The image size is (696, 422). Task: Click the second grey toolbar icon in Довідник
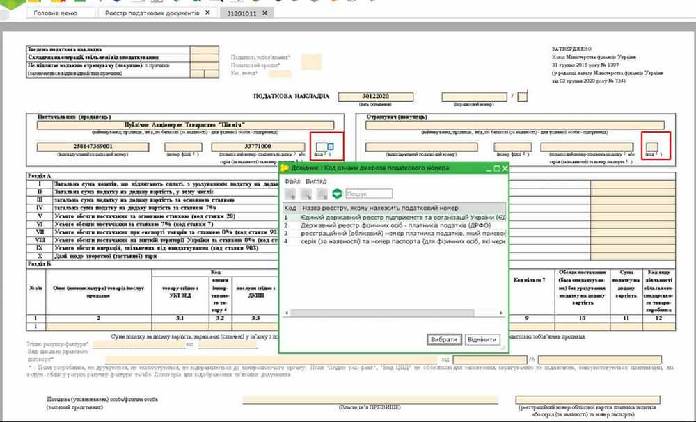[x=306, y=194]
